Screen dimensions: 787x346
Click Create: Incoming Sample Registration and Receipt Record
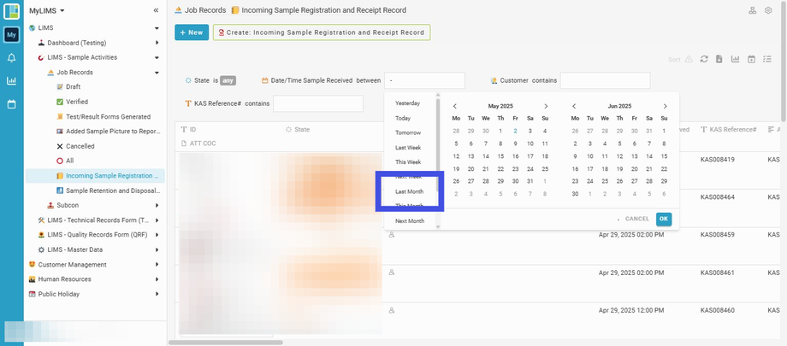coord(322,32)
